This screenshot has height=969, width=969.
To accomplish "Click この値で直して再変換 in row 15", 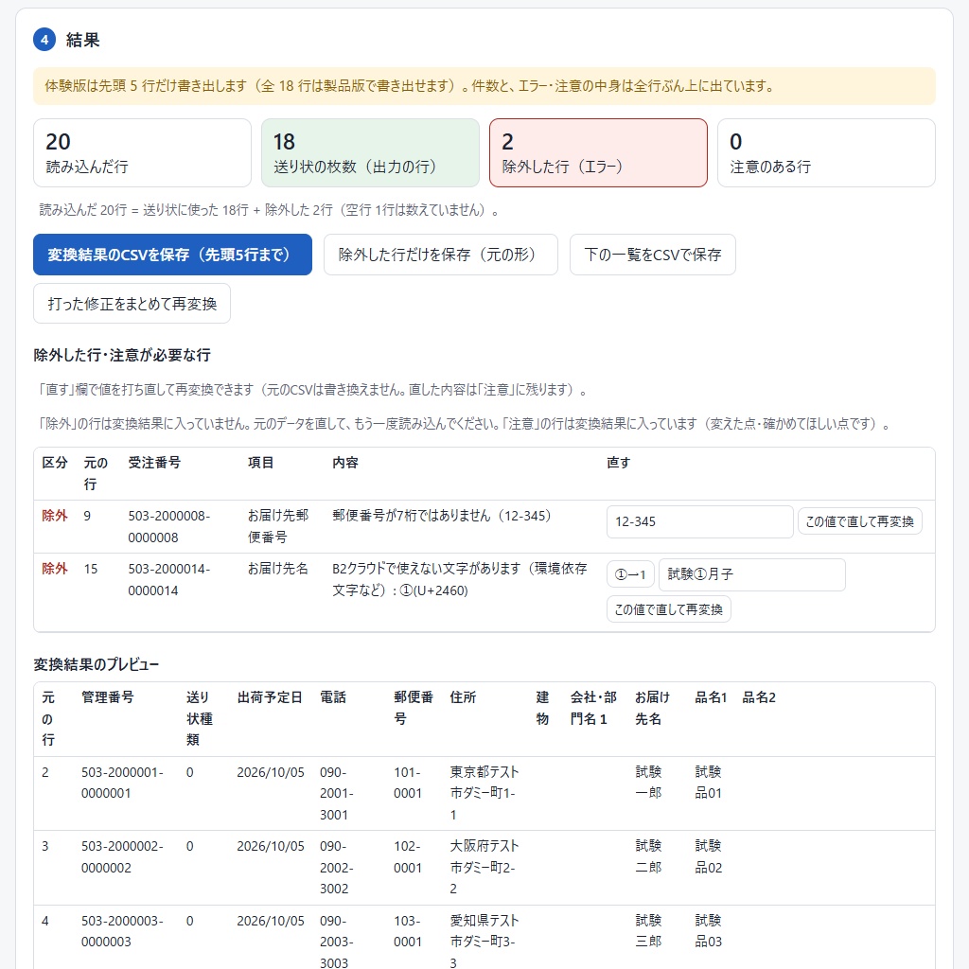I will [x=669, y=609].
